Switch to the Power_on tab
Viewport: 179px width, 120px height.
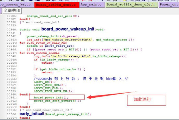tap(169, 5)
